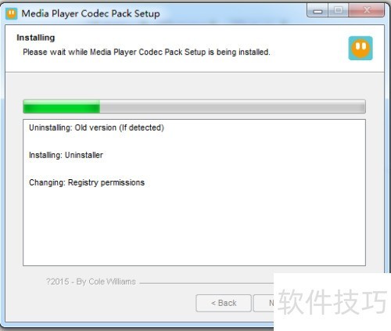Viewport: 391px width, 331px height.
Task: Click the "< Back" button
Action: [224, 303]
